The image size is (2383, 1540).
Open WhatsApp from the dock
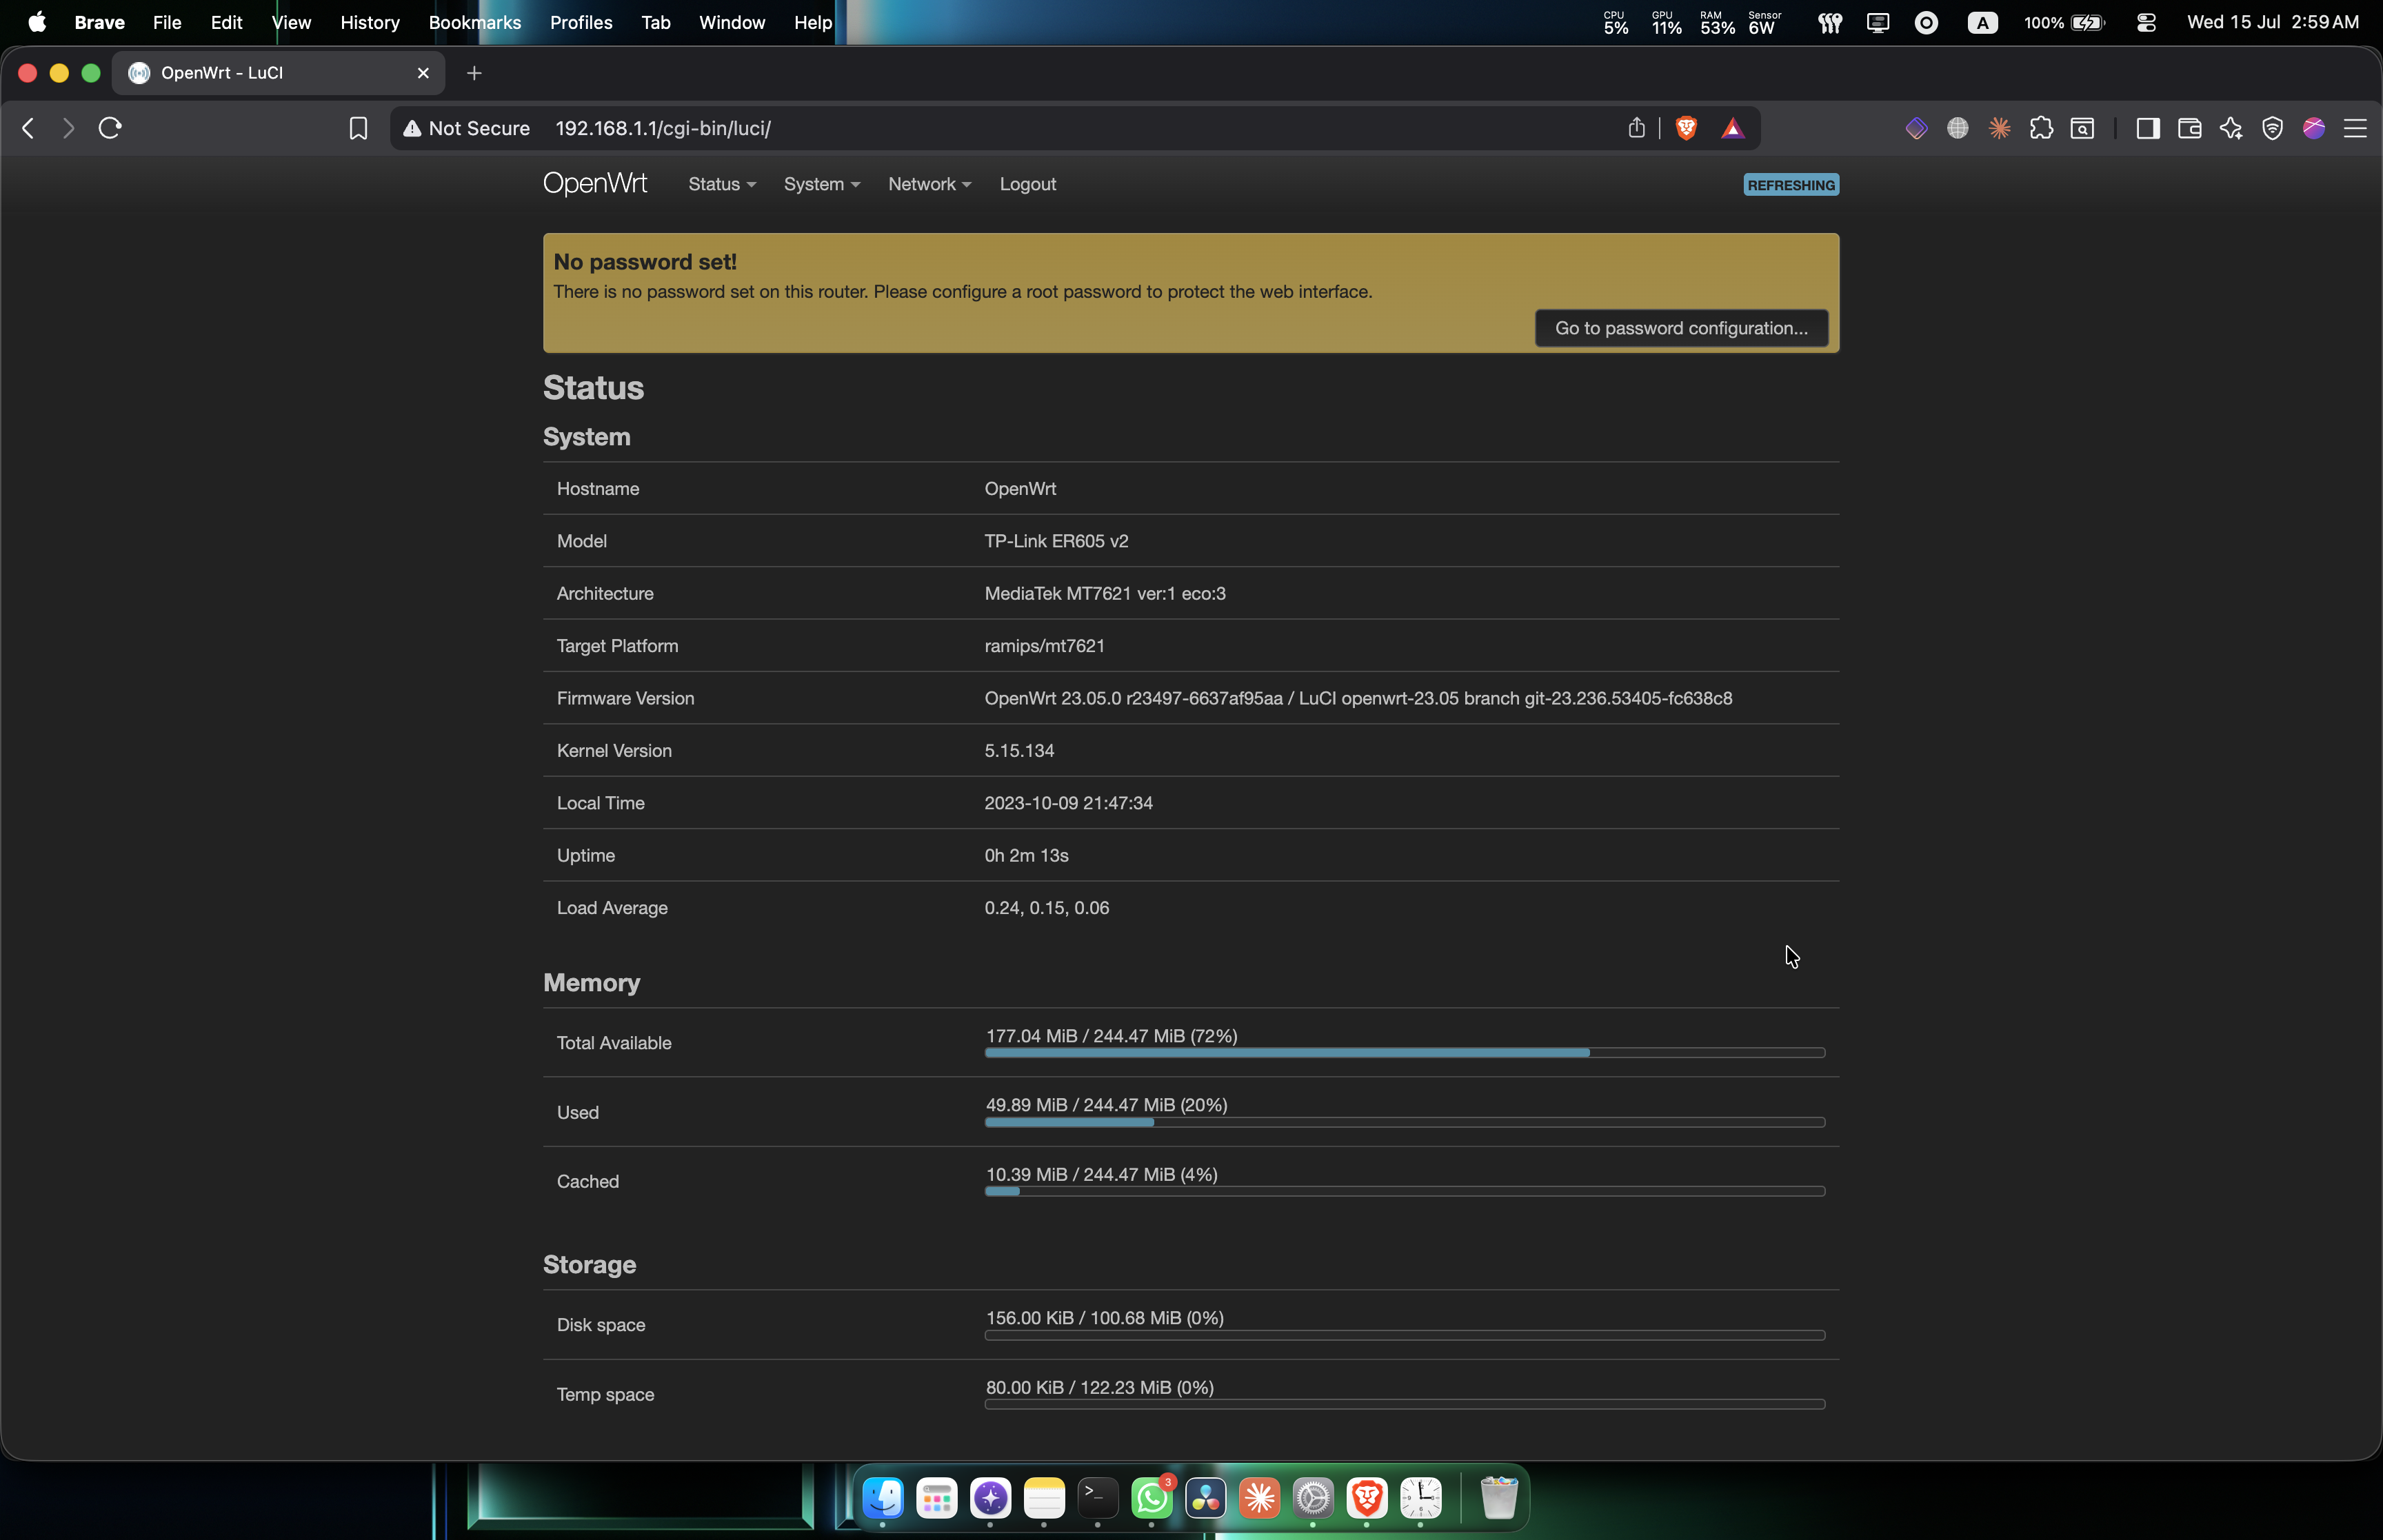1152,1497
